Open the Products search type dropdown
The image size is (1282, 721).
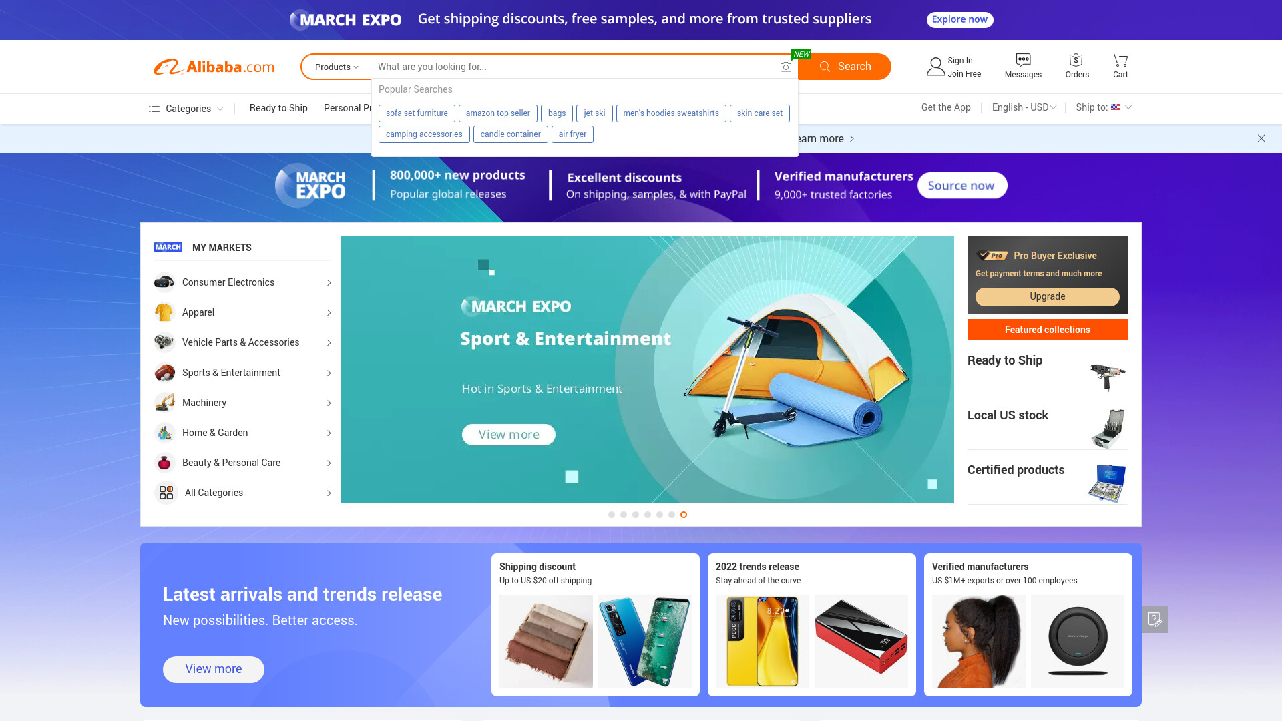(x=337, y=67)
